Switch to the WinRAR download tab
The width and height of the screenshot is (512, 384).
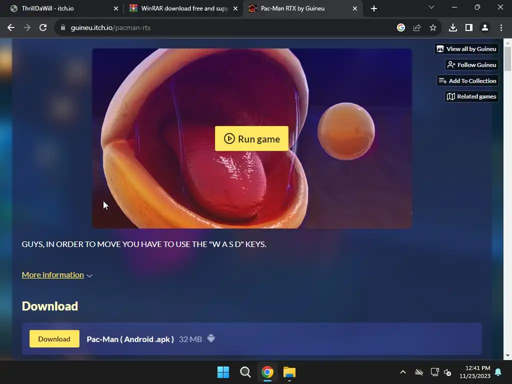coord(183,8)
